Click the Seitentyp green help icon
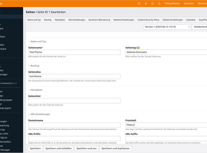 [x=138, y=47]
